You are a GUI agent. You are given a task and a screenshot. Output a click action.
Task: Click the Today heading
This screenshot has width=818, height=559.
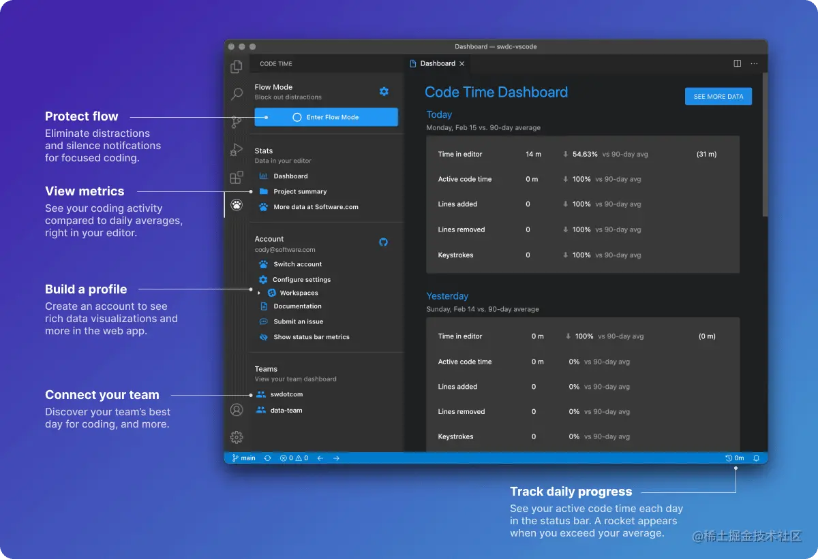coord(439,114)
